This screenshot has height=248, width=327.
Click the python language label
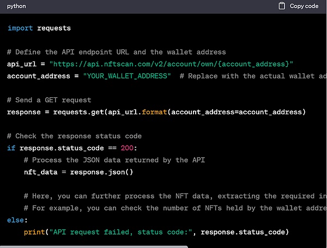click(x=16, y=6)
